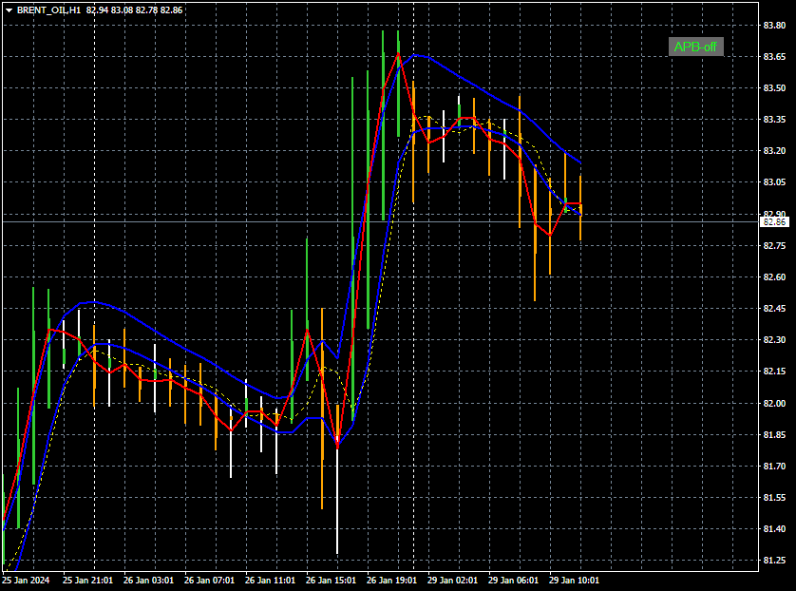Pick the 83.65 price scale label

click(775, 57)
